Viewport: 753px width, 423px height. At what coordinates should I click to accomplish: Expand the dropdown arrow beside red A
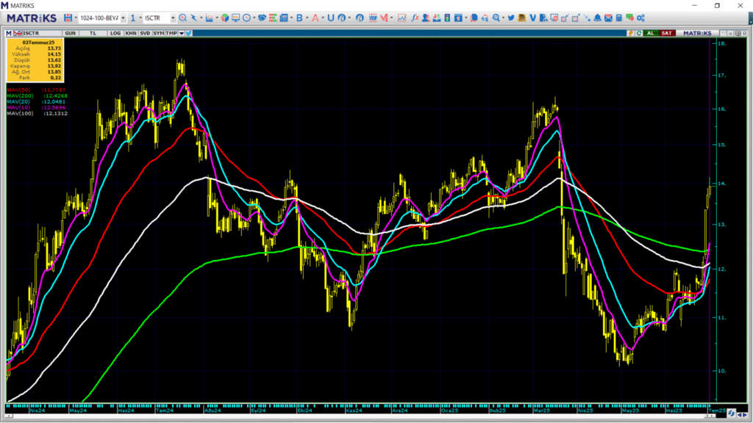pyautogui.click(x=324, y=18)
